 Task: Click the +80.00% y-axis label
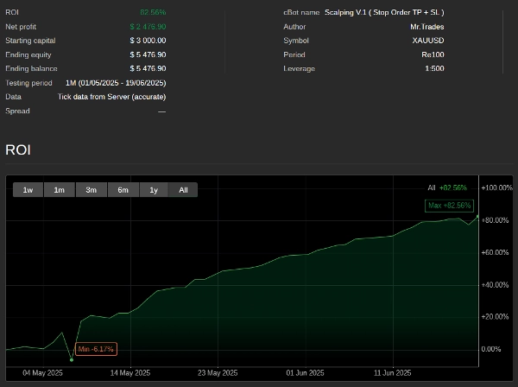pos(496,220)
